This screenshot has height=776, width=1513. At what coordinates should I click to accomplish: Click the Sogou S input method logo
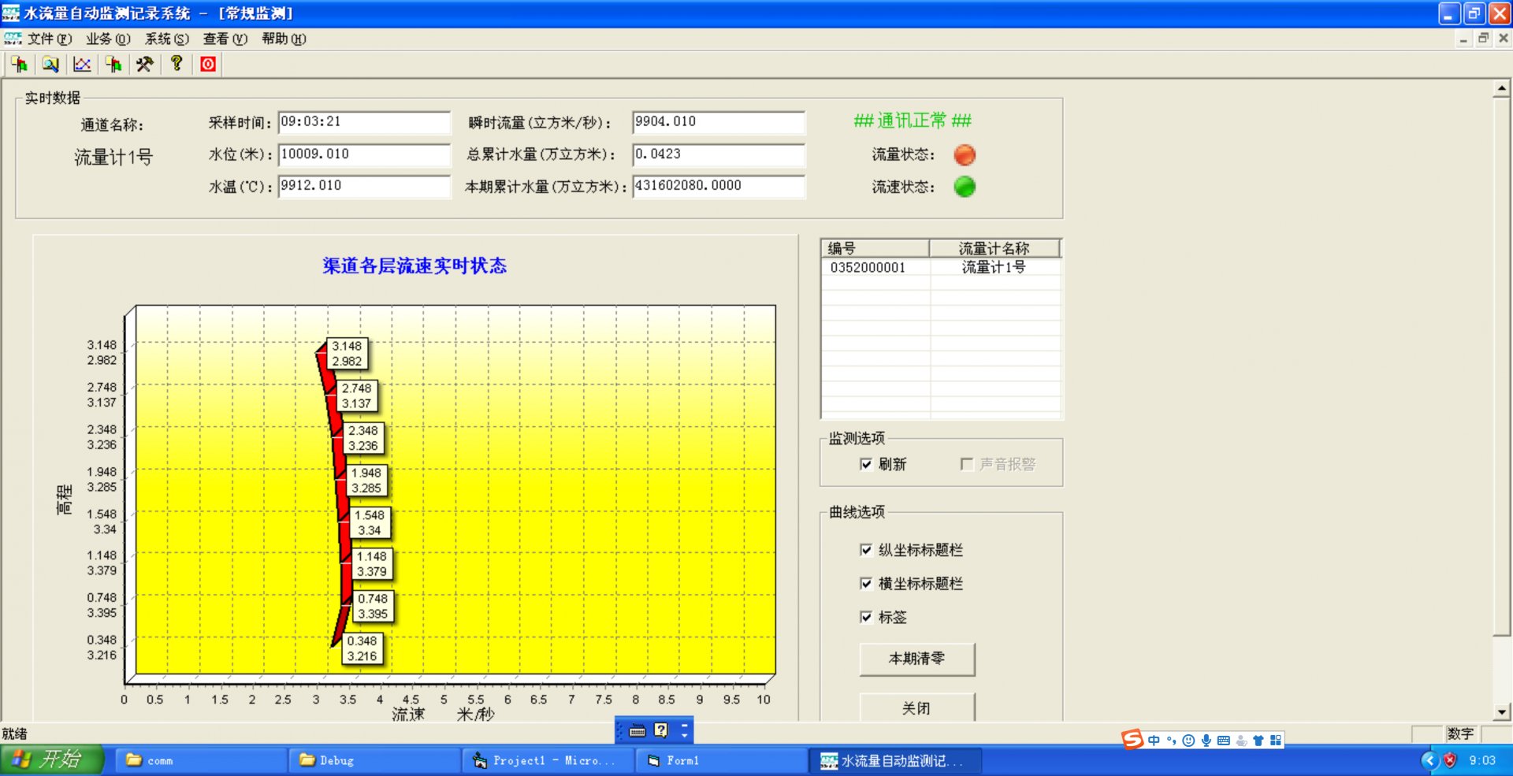(1132, 739)
